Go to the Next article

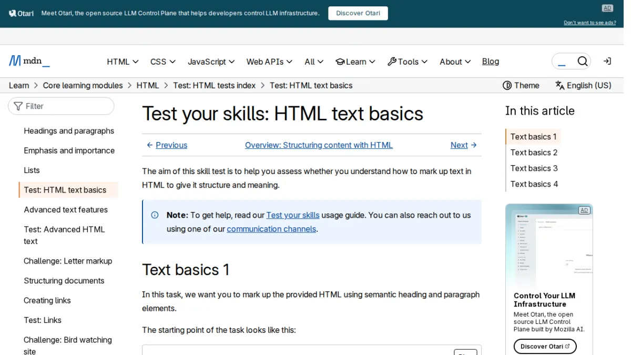pos(464,145)
